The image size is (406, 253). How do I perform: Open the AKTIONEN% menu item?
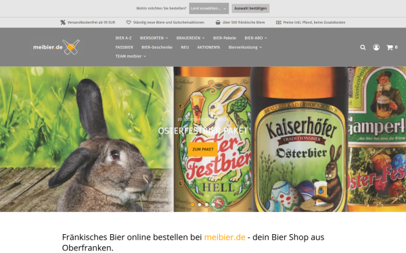208,47
